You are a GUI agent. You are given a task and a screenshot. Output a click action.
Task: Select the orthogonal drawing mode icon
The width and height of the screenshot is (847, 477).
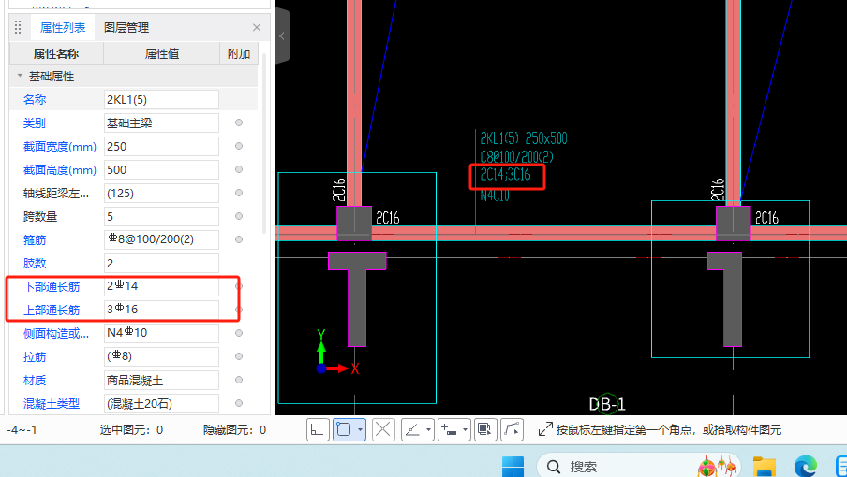[318, 429]
